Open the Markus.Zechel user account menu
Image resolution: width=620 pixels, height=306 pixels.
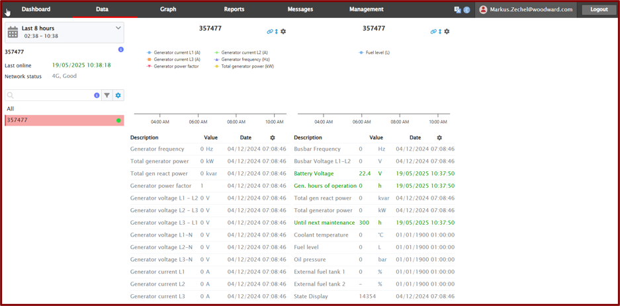coord(526,10)
